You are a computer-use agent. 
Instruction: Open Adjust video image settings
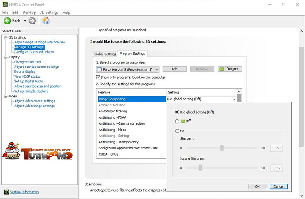[x=35, y=106]
